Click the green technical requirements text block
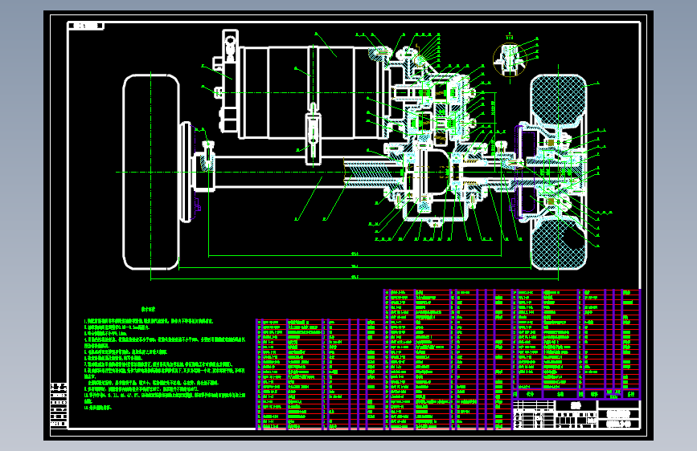 [x=165, y=358]
